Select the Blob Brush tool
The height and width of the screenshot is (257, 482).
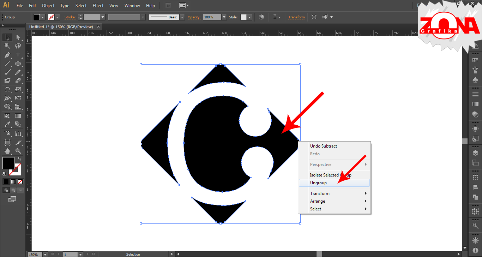(7, 80)
